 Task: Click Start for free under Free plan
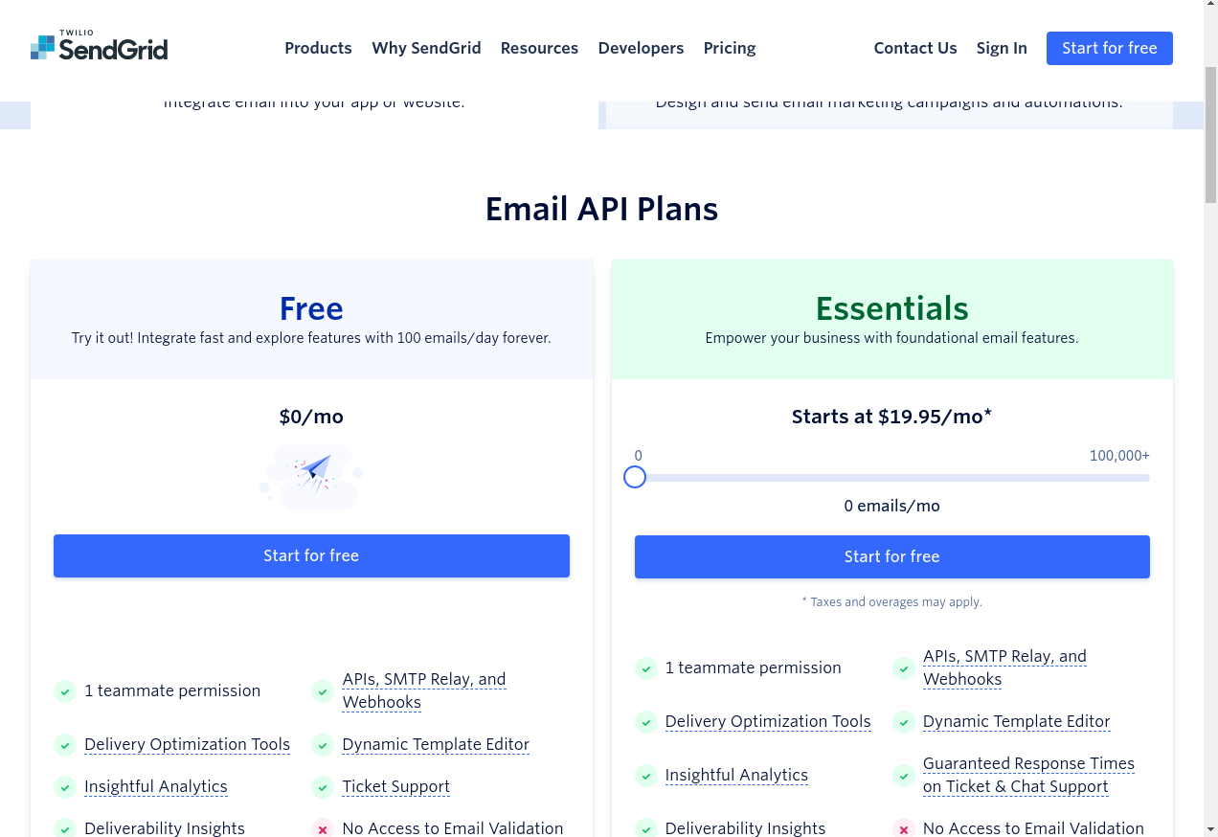311,555
